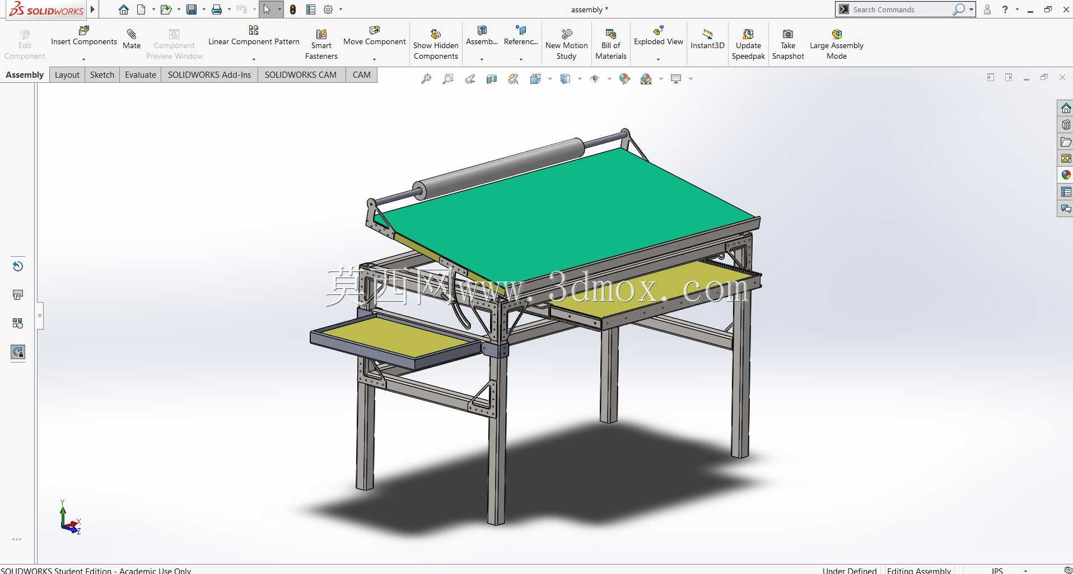
Task: Expand Insert Components dropdown arrow
Action: (83, 59)
